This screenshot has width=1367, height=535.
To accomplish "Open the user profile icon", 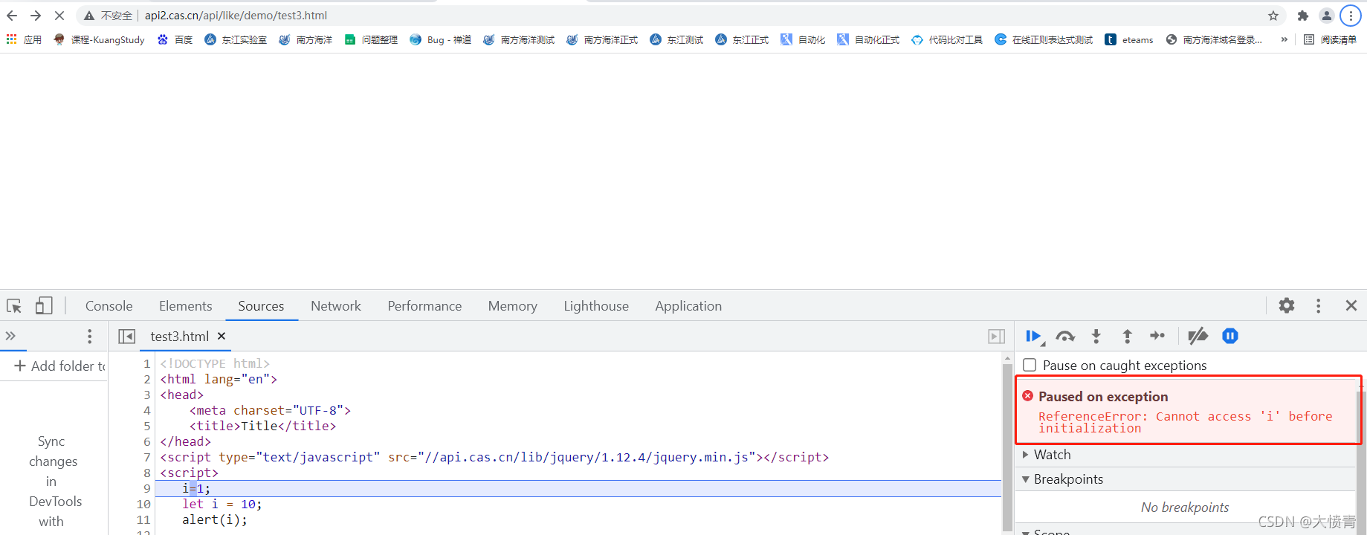I will (1327, 16).
